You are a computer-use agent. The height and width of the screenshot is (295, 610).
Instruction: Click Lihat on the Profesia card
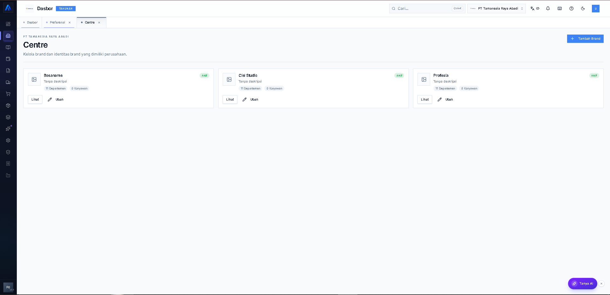(425, 100)
